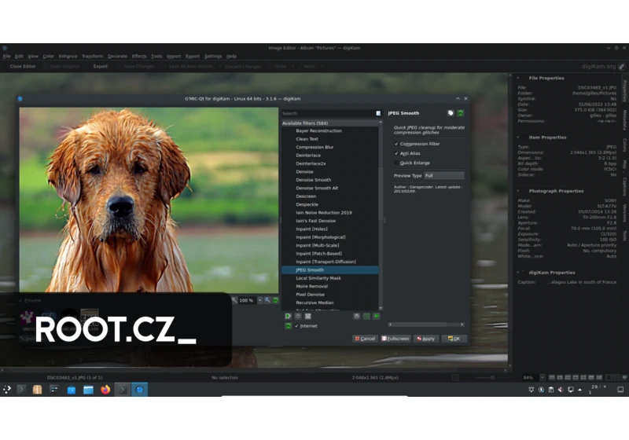Select the Iain's Fast Denoise filter
This screenshot has width=629, height=440.
click(x=316, y=221)
